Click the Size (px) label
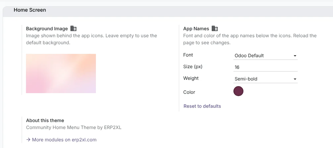333x148 pixels. coord(193,67)
